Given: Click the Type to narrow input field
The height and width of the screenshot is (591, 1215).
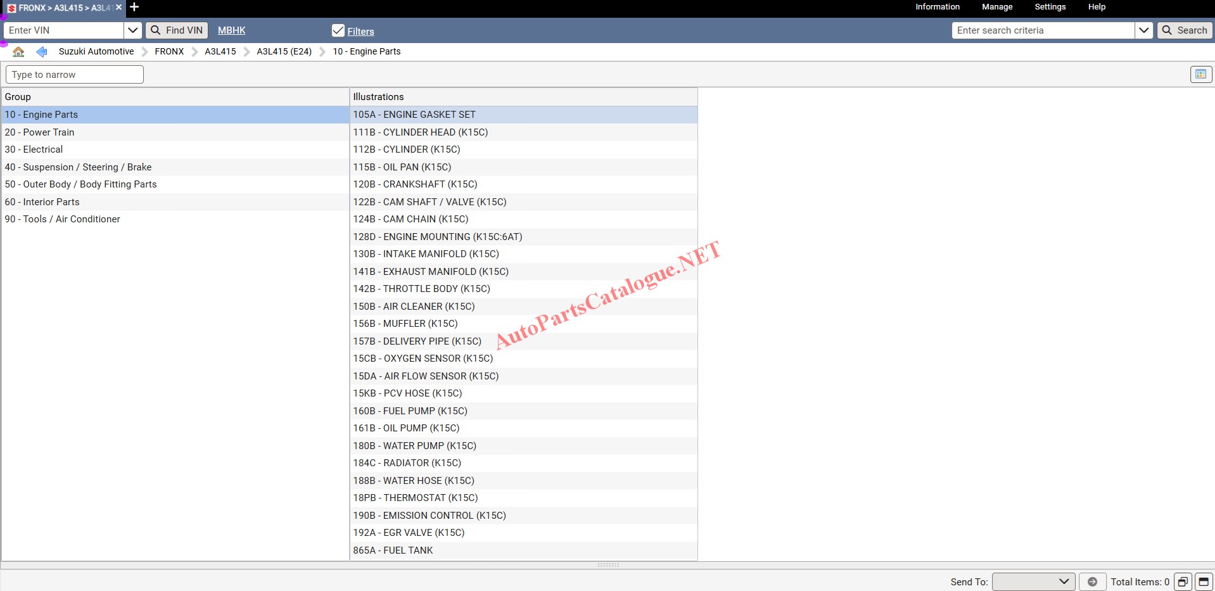Looking at the screenshot, I should 75,75.
